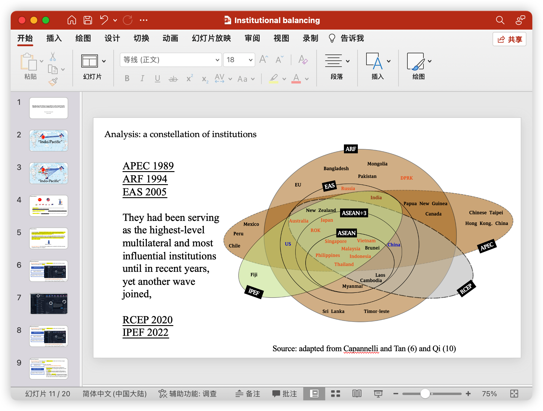Image resolution: width=543 pixels, height=411 pixels.
Task: Expand the paste options arrow
Action: (x=42, y=61)
